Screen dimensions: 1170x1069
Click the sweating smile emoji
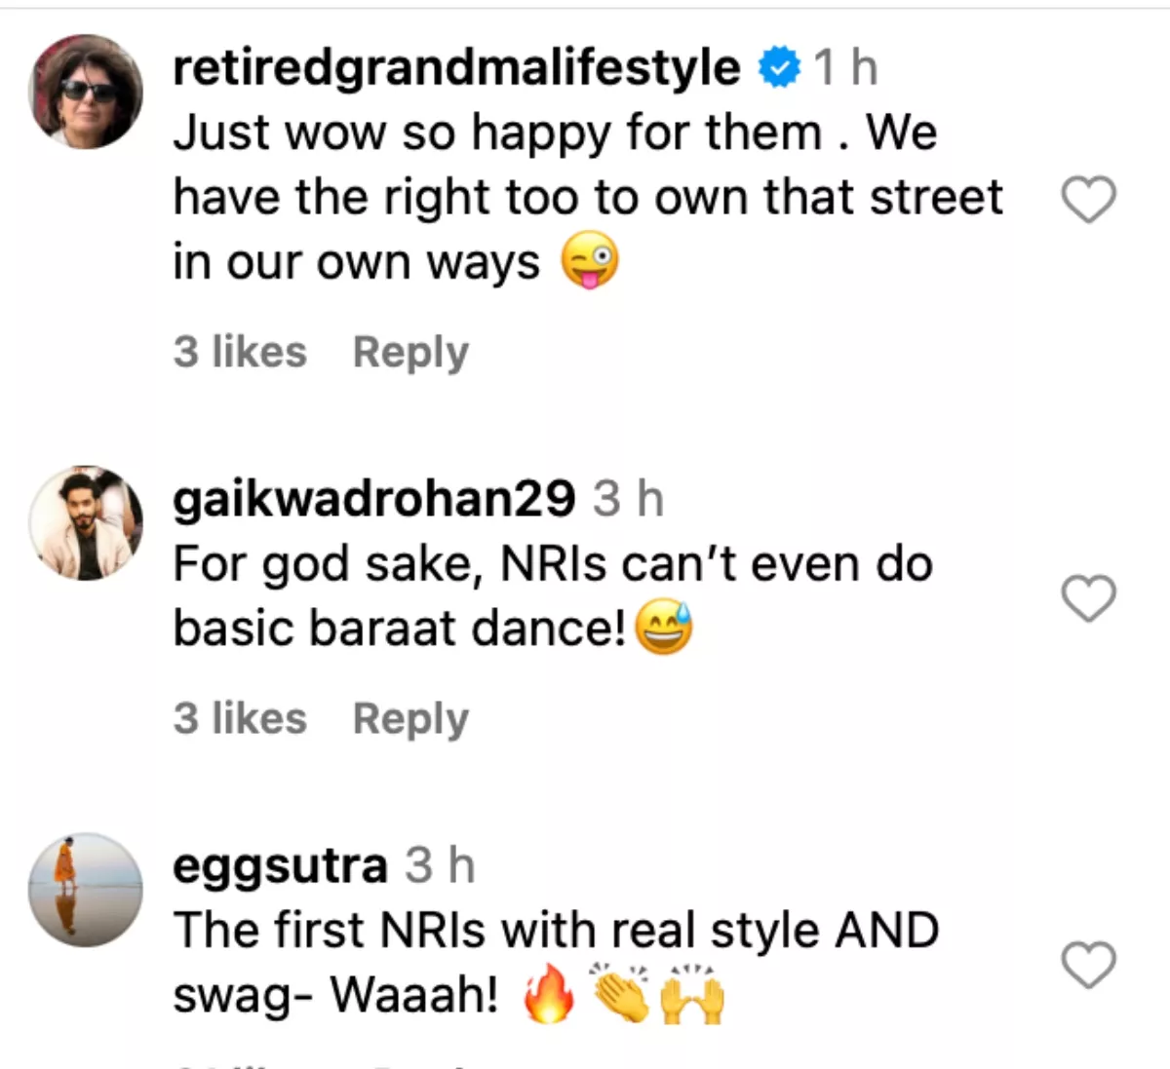tap(664, 629)
